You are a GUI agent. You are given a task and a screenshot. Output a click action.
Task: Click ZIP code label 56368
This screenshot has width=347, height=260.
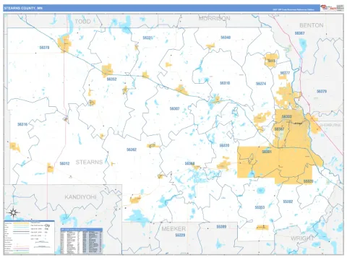click(x=189, y=163)
